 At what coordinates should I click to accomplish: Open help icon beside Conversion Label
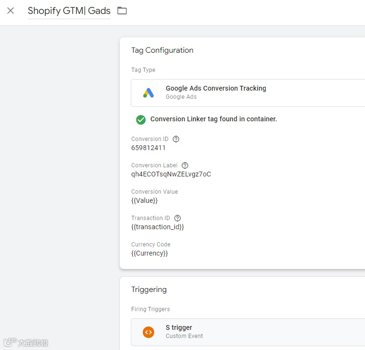tap(185, 165)
